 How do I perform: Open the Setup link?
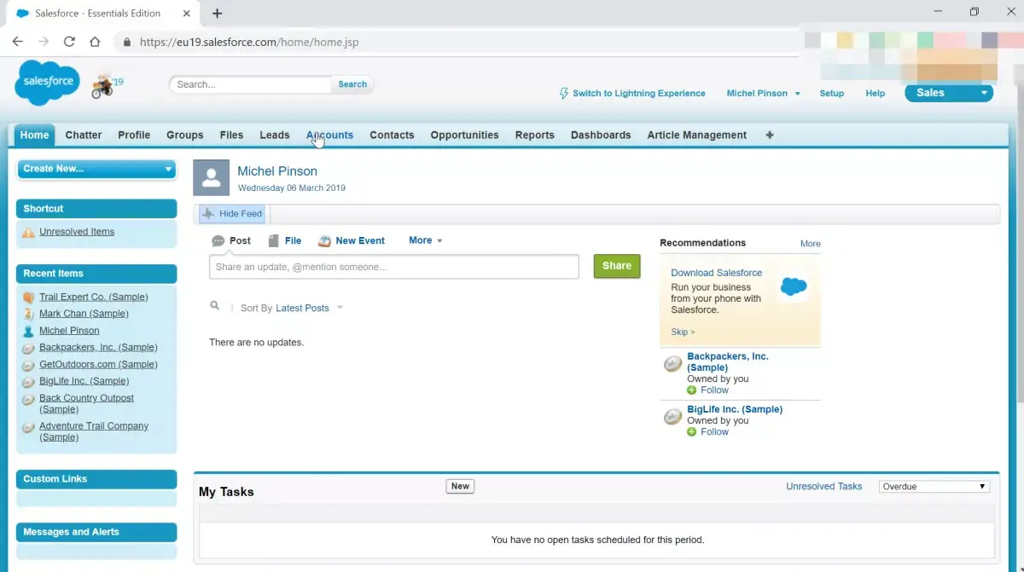tap(832, 93)
